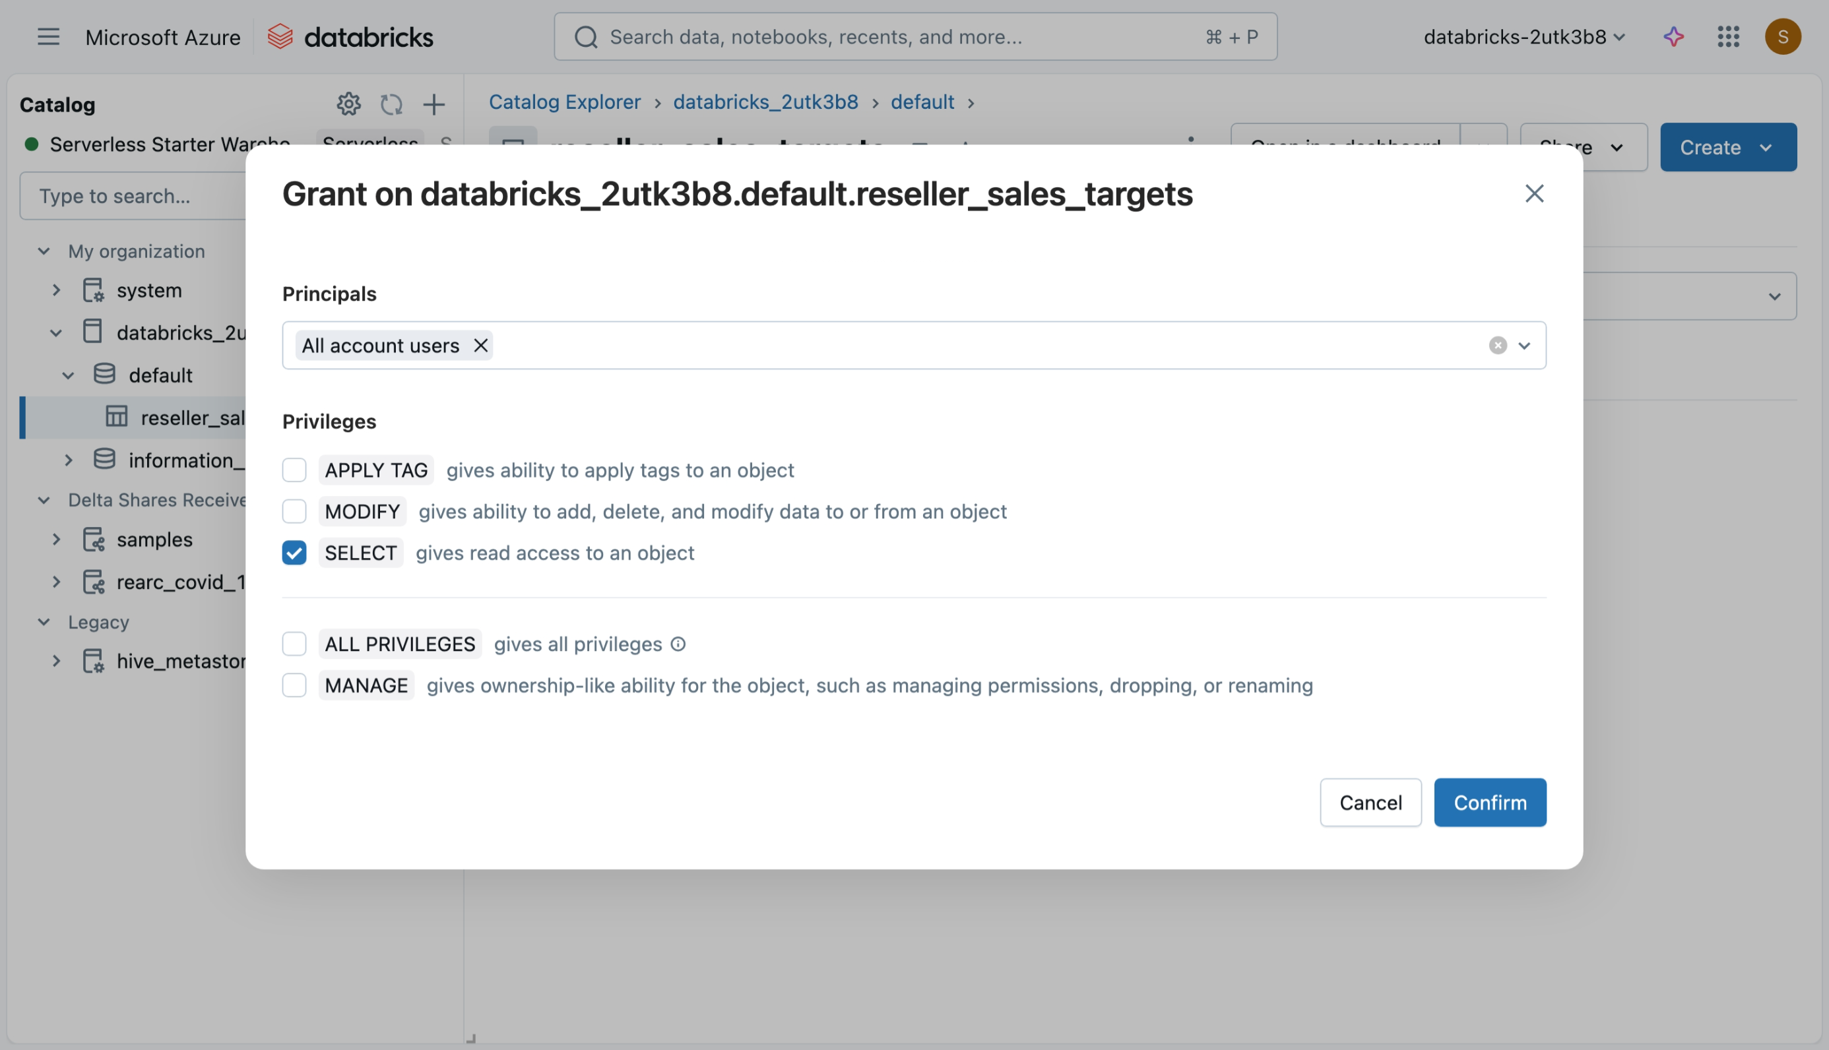The width and height of the screenshot is (1829, 1050).
Task: Check the MANAGE privilege
Action: [294, 685]
